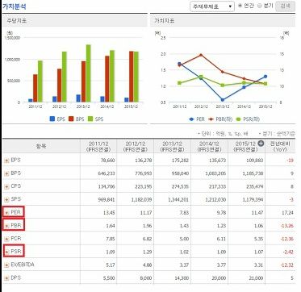The width and height of the screenshot is (301, 292).
Task: Click plus icon beside 2015/12 column header
Action: click(261, 144)
